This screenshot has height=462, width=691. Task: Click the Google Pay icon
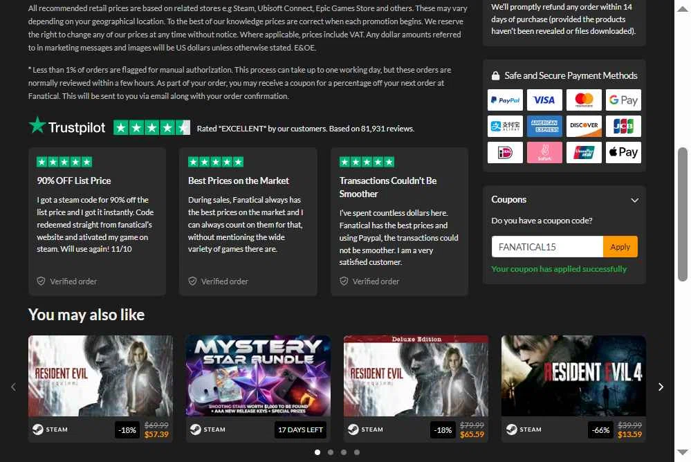point(623,100)
